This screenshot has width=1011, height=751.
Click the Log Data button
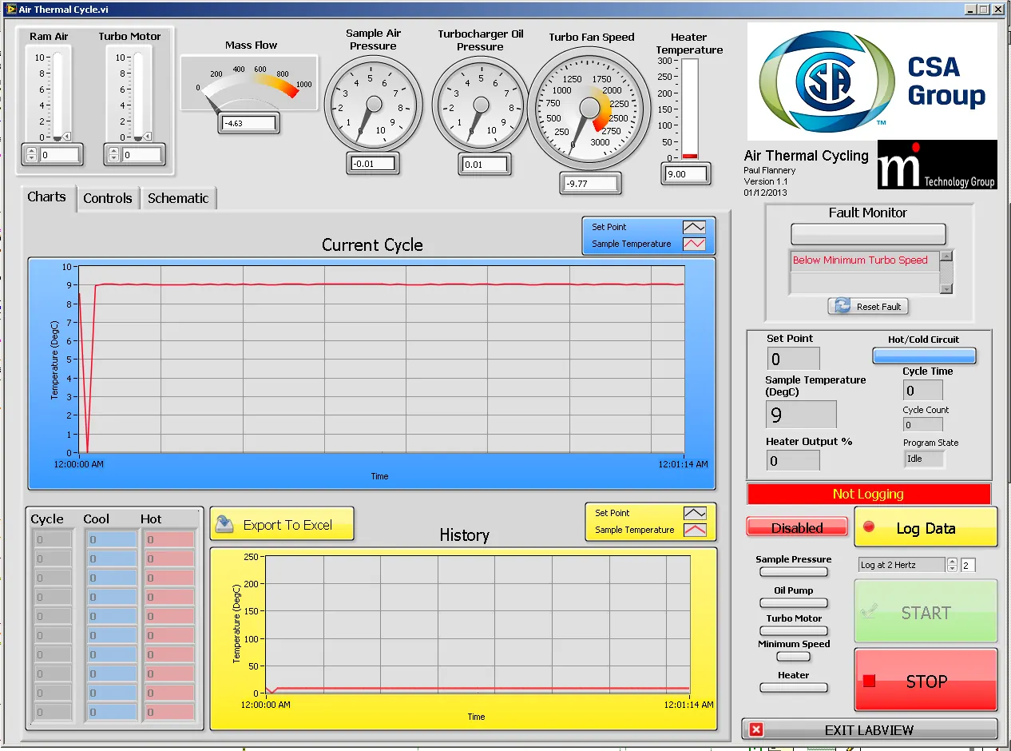926,527
